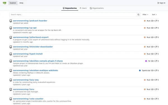Click Letterboxd CSV export description text

tap(51, 40)
